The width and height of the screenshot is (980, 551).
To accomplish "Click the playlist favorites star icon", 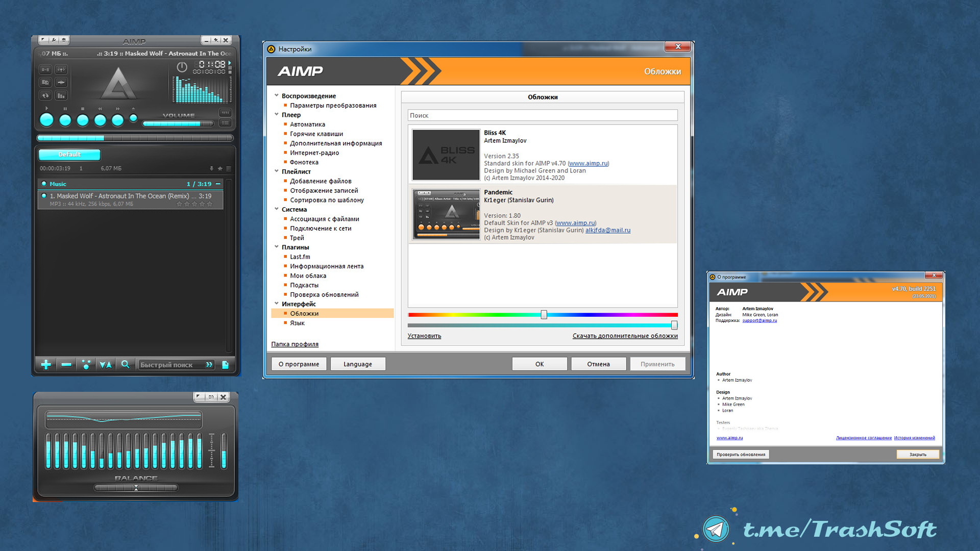I will coord(220,168).
